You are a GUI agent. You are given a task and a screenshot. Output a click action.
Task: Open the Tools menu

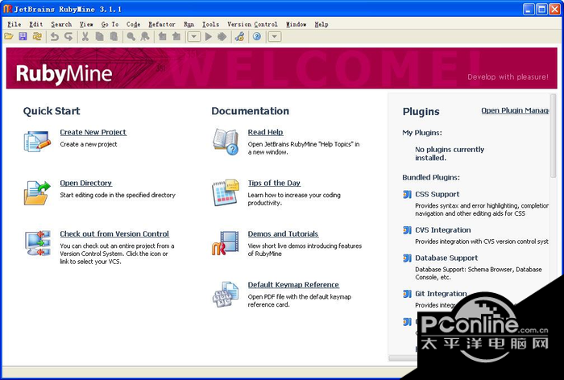(210, 24)
